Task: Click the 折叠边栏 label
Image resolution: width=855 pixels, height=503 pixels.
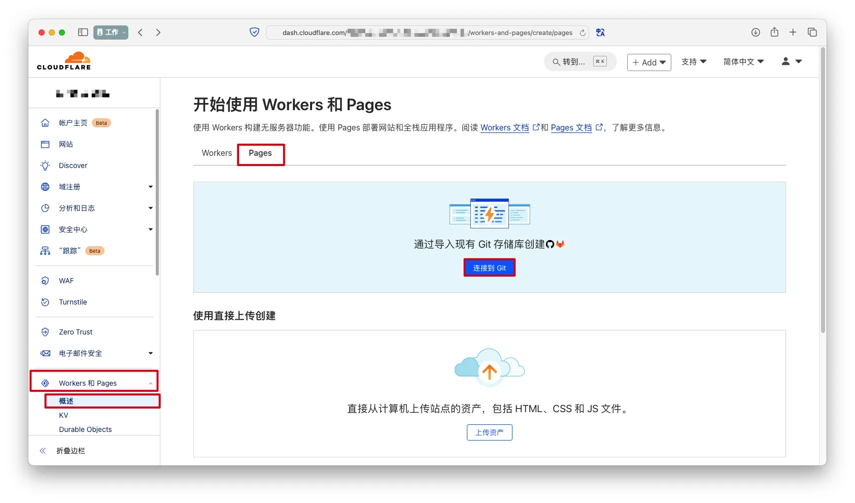Action: click(71, 451)
